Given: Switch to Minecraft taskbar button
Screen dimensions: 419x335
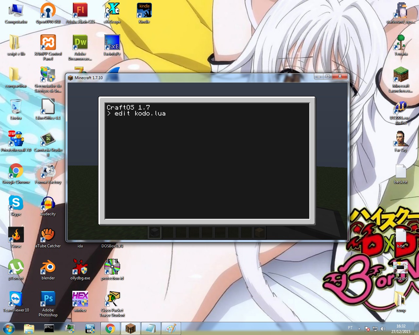Looking at the screenshot, I should pos(131,328).
